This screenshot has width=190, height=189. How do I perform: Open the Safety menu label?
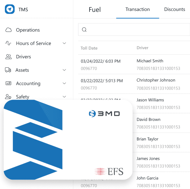tap(23, 97)
